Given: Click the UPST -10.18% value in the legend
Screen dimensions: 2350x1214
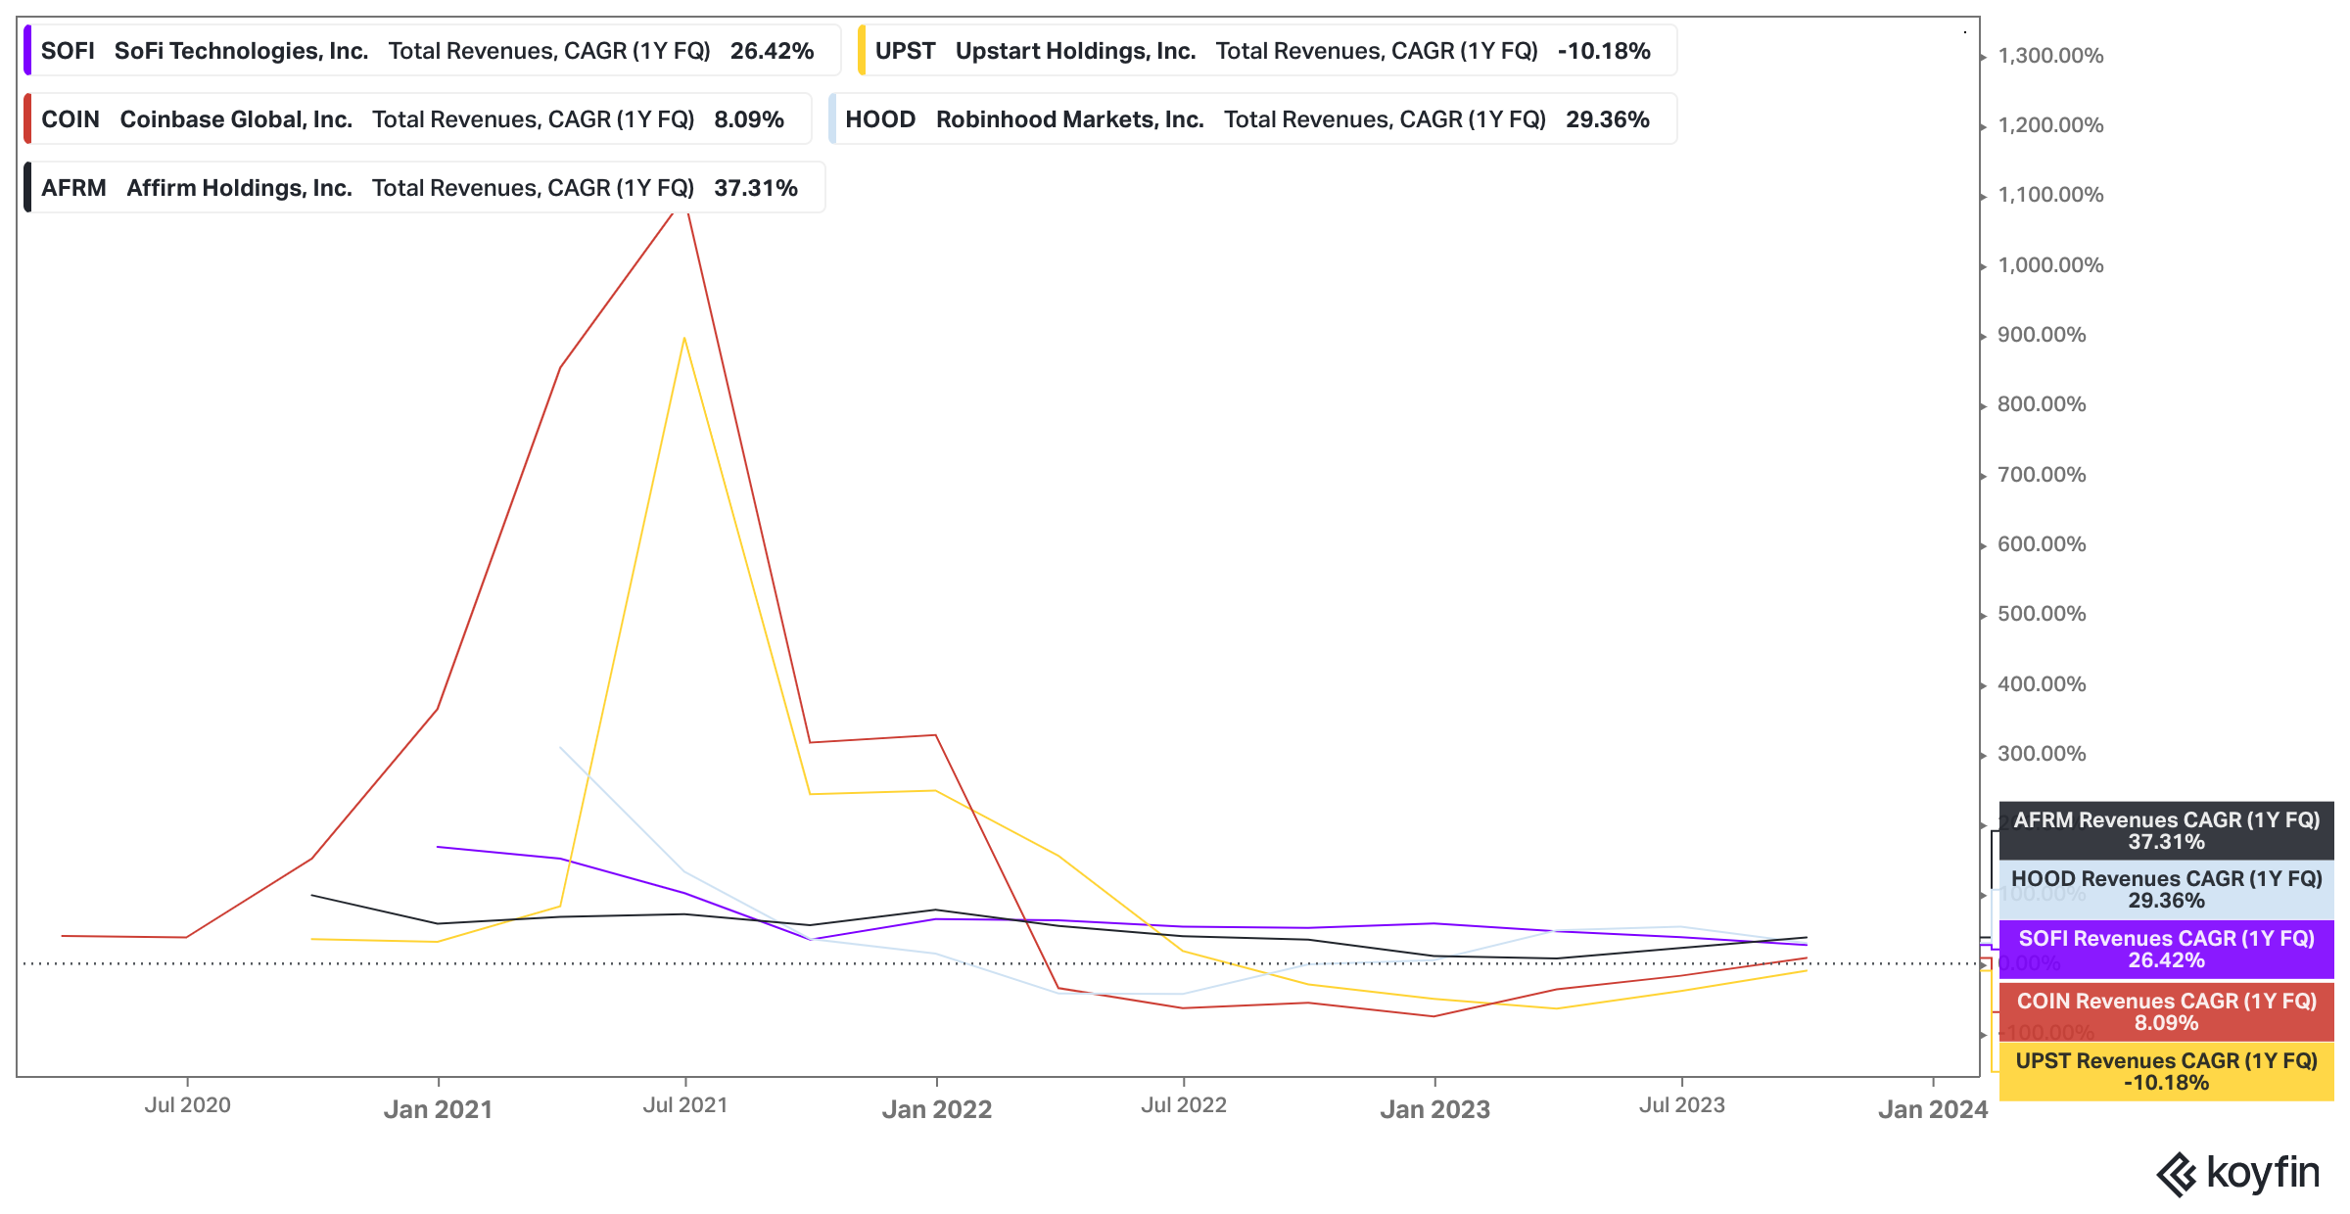Looking at the screenshot, I should [x=1604, y=51].
